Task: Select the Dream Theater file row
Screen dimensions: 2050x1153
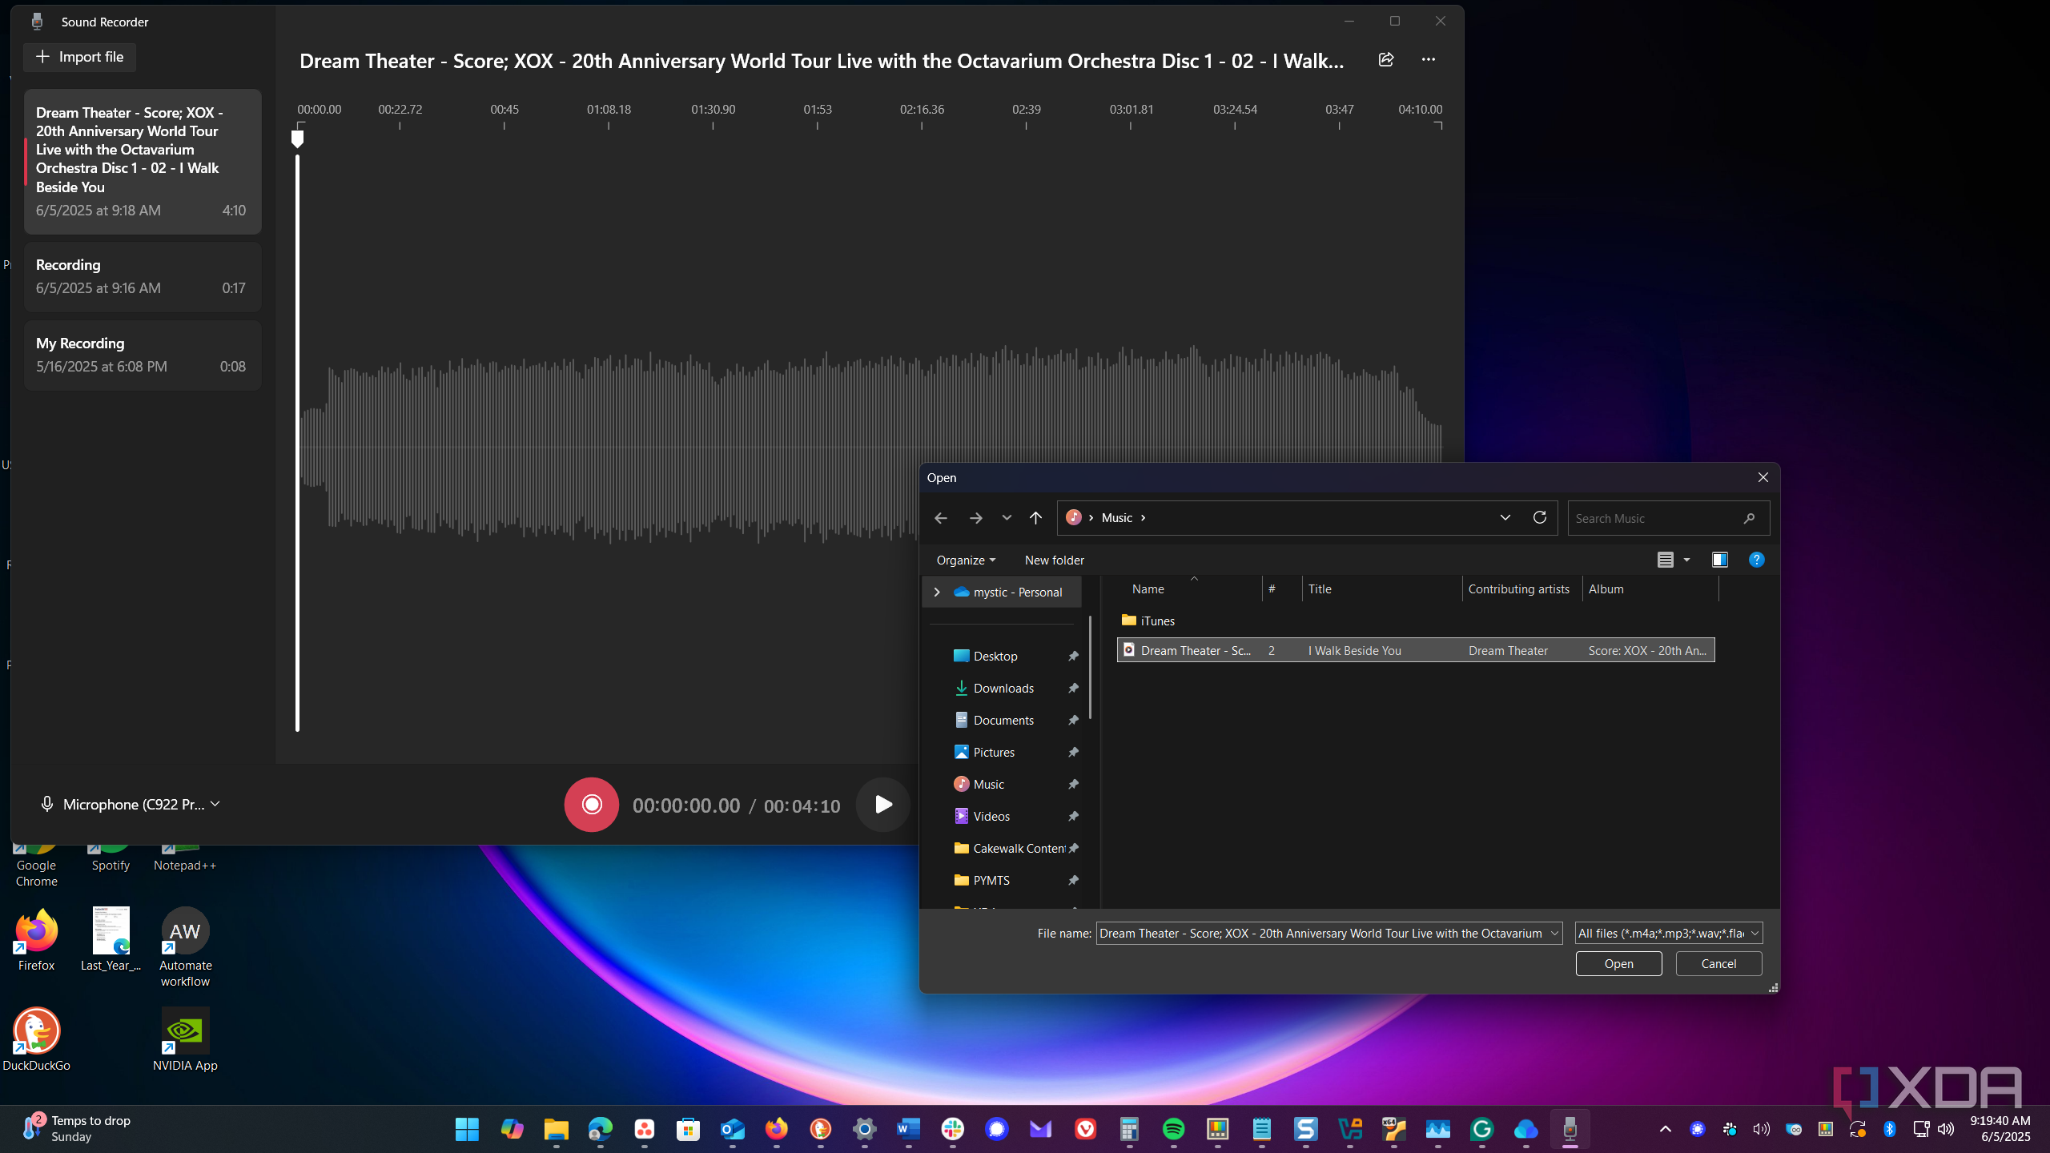Action: click(x=1416, y=650)
